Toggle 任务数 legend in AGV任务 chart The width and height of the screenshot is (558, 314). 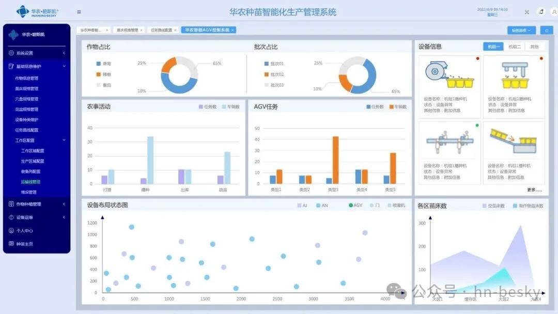click(375, 107)
